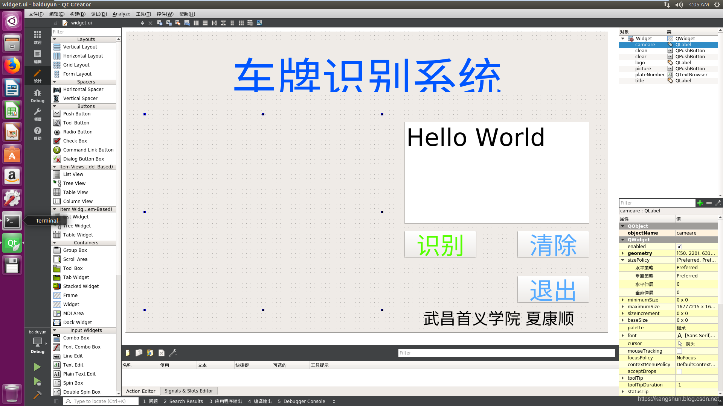Viewport: 723px width, 406px height.
Task: Switch to Signals & Slots Editor tab
Action: tap(189, 391)
